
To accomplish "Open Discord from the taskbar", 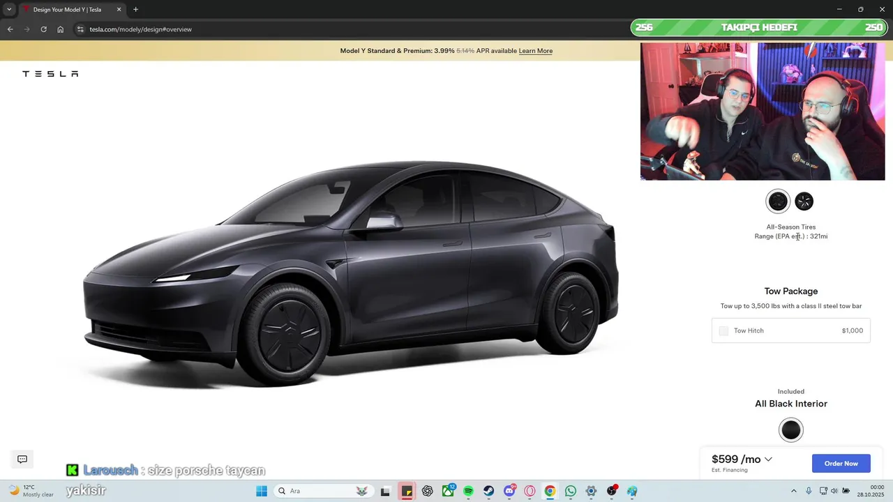I will click(509, 491).
